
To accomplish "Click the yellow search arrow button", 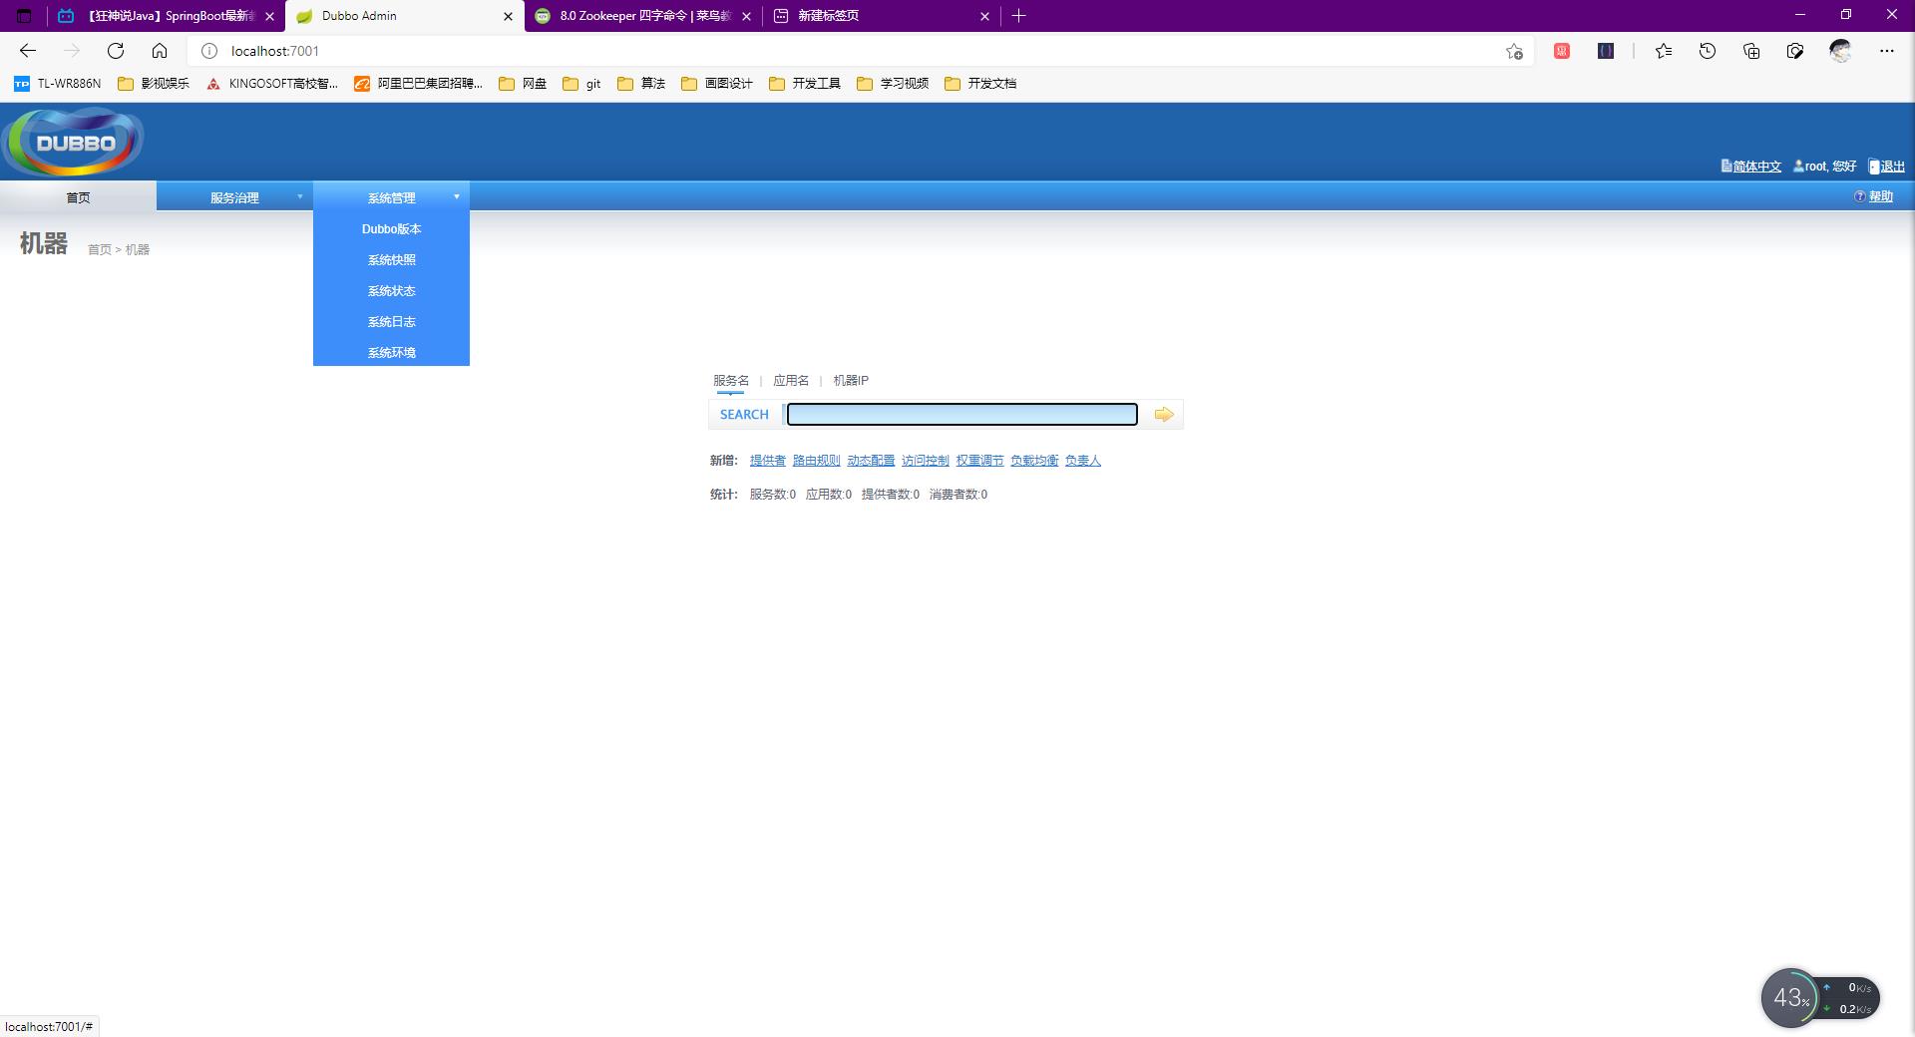I will pos(1163,414).
